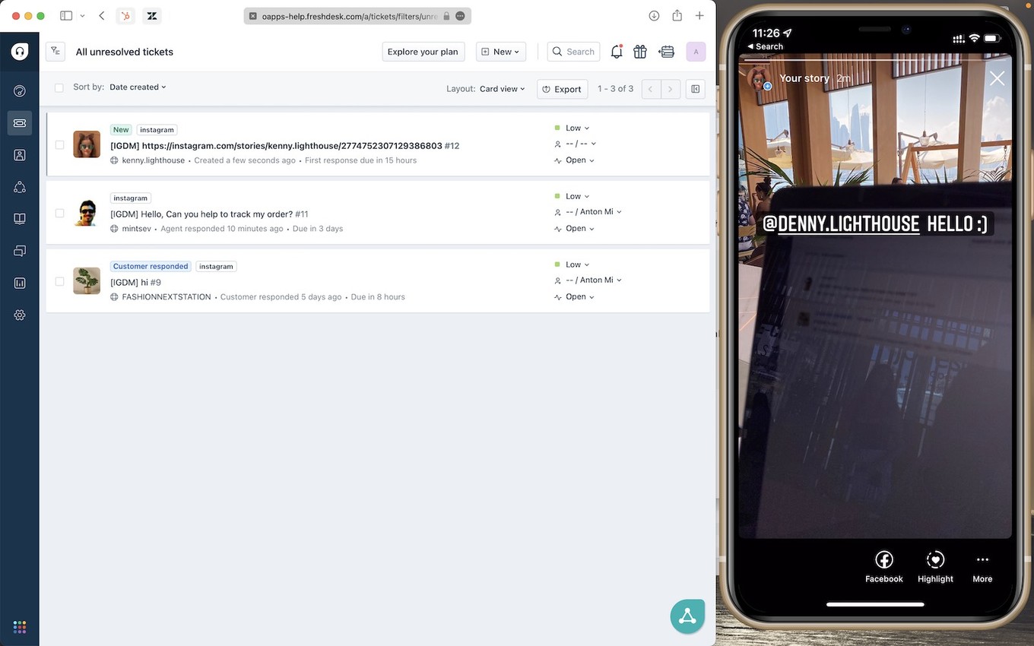Tick the checkbox on the FASHIONNEXTSTATION ticket
This screenshot has width=1034, height=646.
point(59,281)
